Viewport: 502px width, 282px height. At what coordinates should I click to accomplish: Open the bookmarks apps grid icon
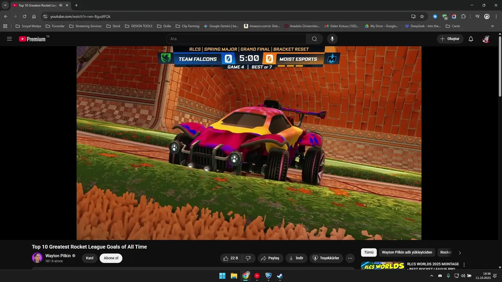coord(5,26)
